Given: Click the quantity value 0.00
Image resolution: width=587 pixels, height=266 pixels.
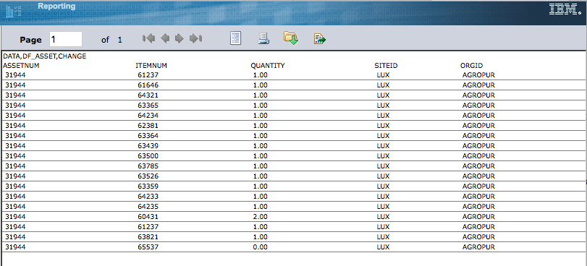Looking at the screenshot, I should point(261,247).
